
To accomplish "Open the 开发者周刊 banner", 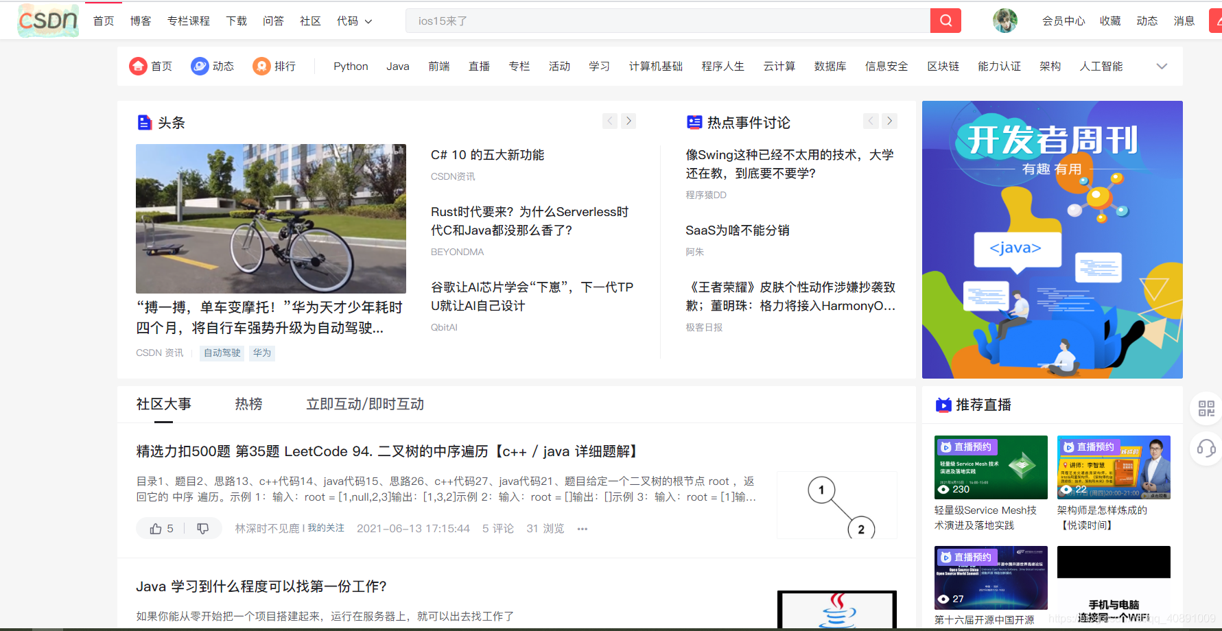I will click(x=1053, y=239).
